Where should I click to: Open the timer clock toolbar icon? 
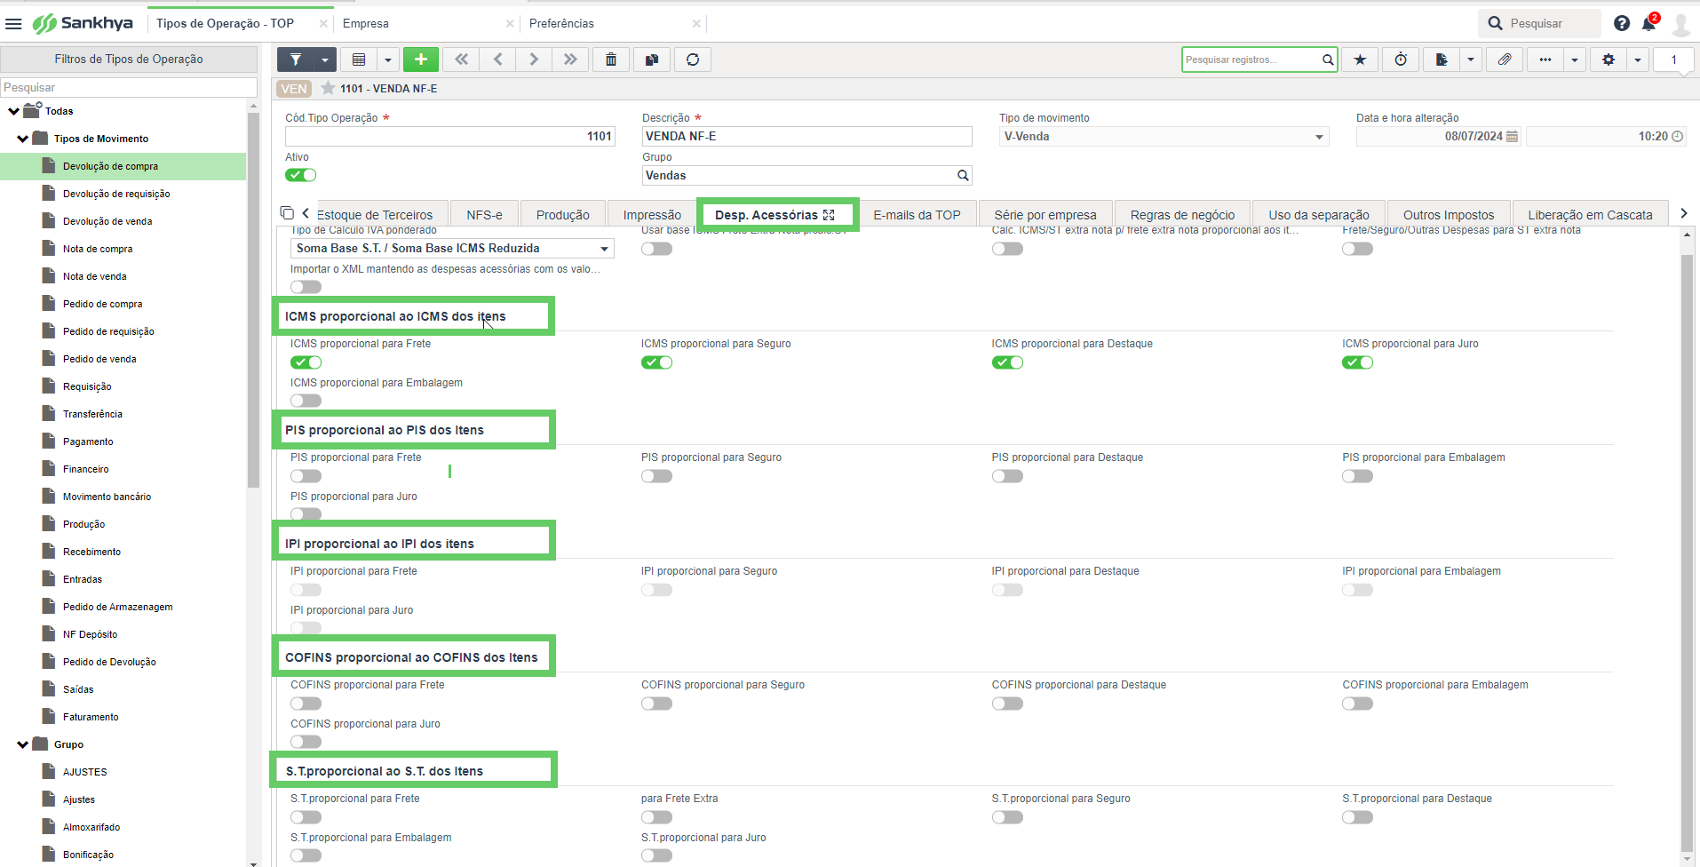(1401, 60)
